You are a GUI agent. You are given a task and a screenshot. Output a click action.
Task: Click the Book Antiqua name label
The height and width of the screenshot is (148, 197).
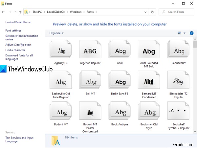(x=120, y=124)
